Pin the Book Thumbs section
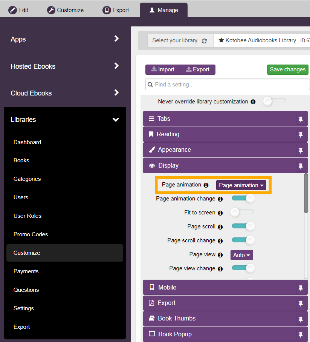This screenshot has height=342, width=310. pyautogui.click(x=301, y=319)
